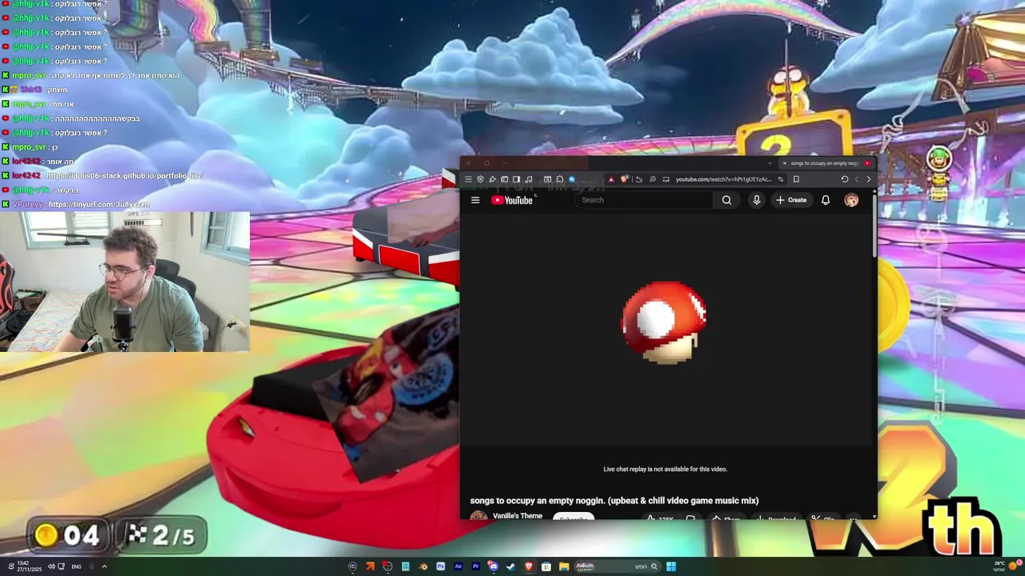Click the streamer webcam overlay
The width and height of the screenshot is (1025, 576).
pyautogui.click(x=125, y=282)
